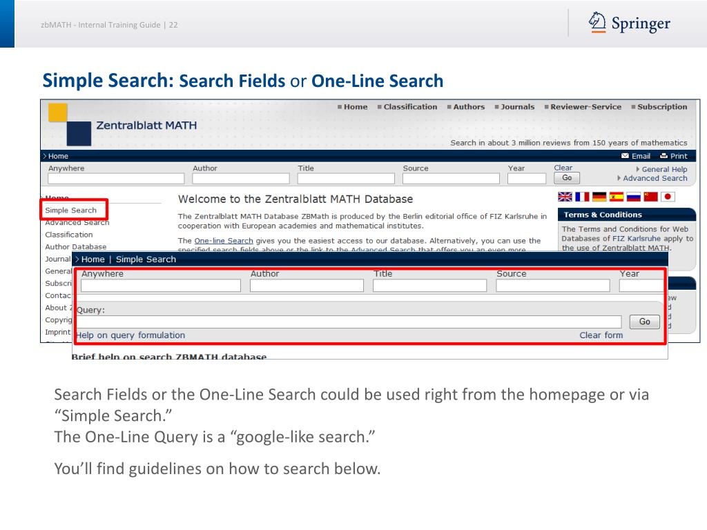The width and height of the screenshot is (707, 530).
Task: Click the Home breadcrumb in dark bar
Action: click(58, 156)
